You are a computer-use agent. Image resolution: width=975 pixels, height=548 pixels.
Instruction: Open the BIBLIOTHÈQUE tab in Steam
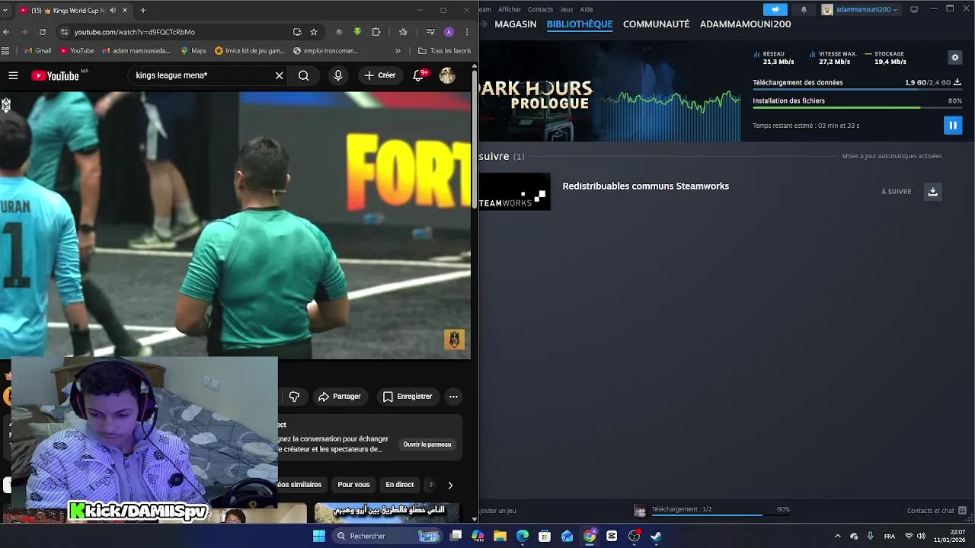pyautogui.click(x=580, y=24)
